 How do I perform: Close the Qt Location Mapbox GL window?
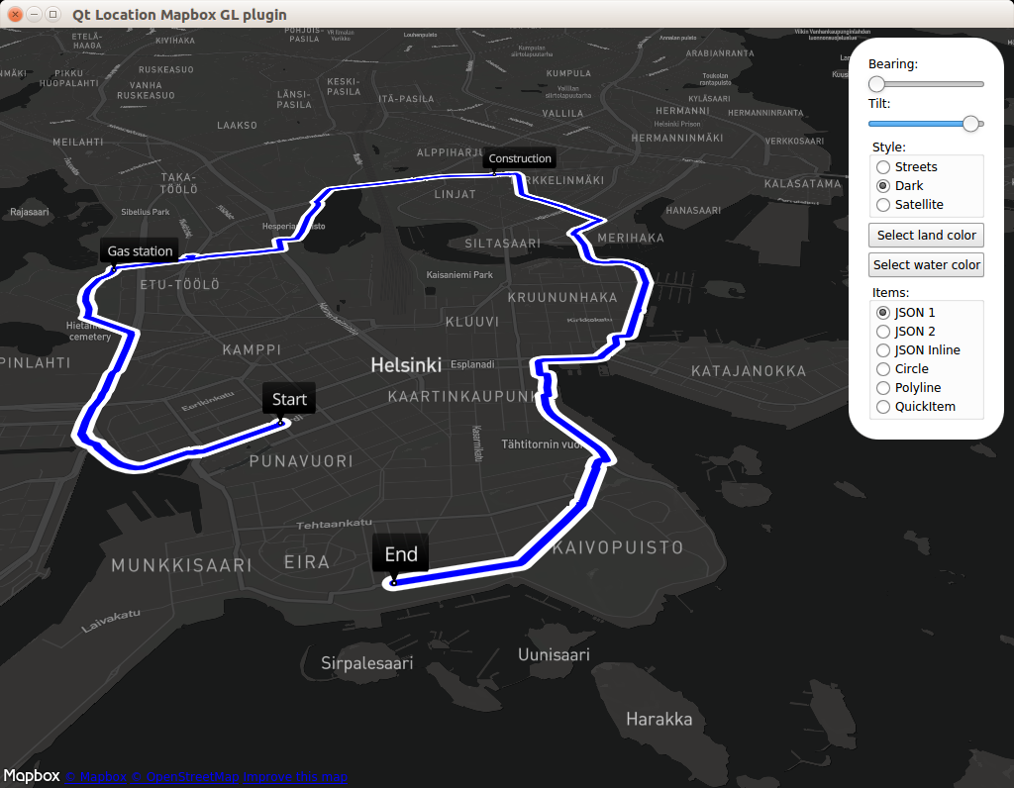point(15,14)
